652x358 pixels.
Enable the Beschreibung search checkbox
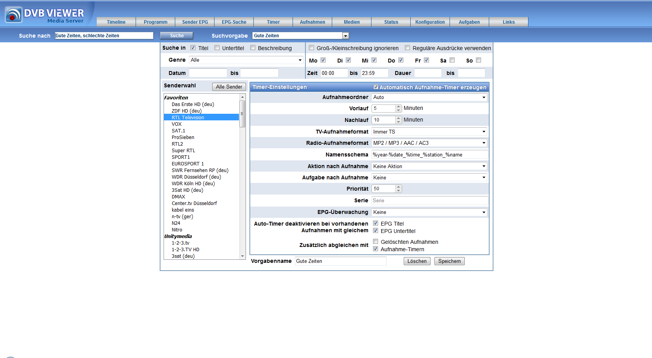[253, 48]
